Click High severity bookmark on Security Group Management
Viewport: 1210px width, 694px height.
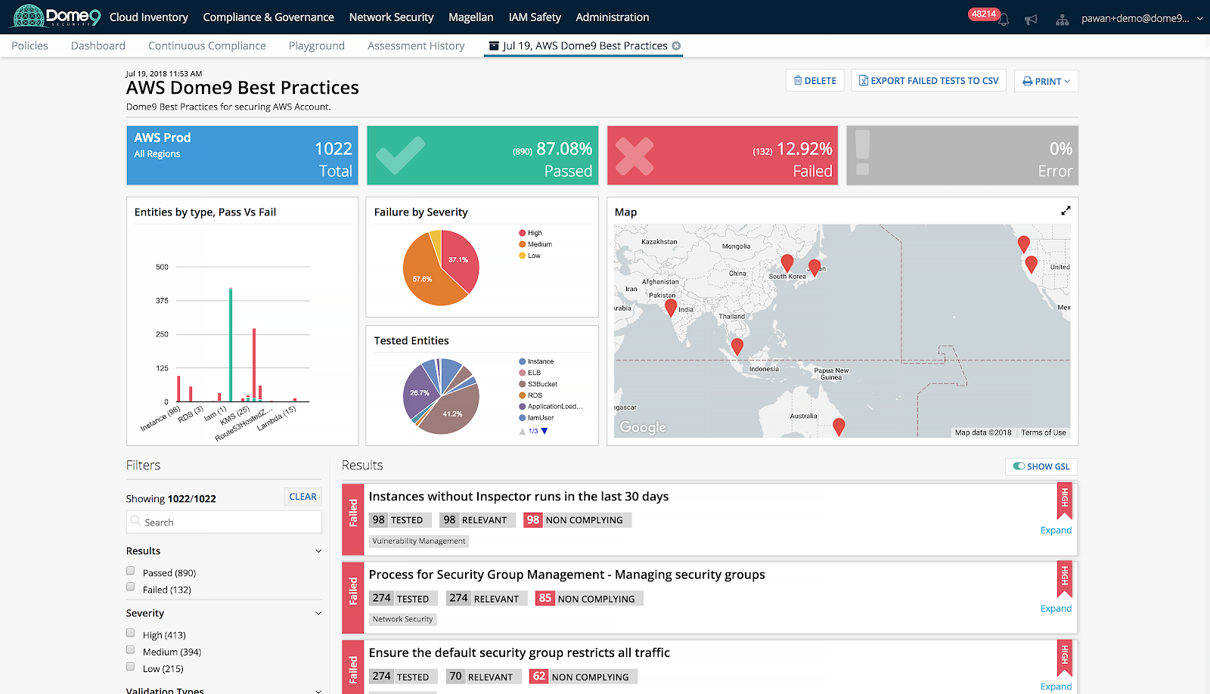tap(1065, 578)
